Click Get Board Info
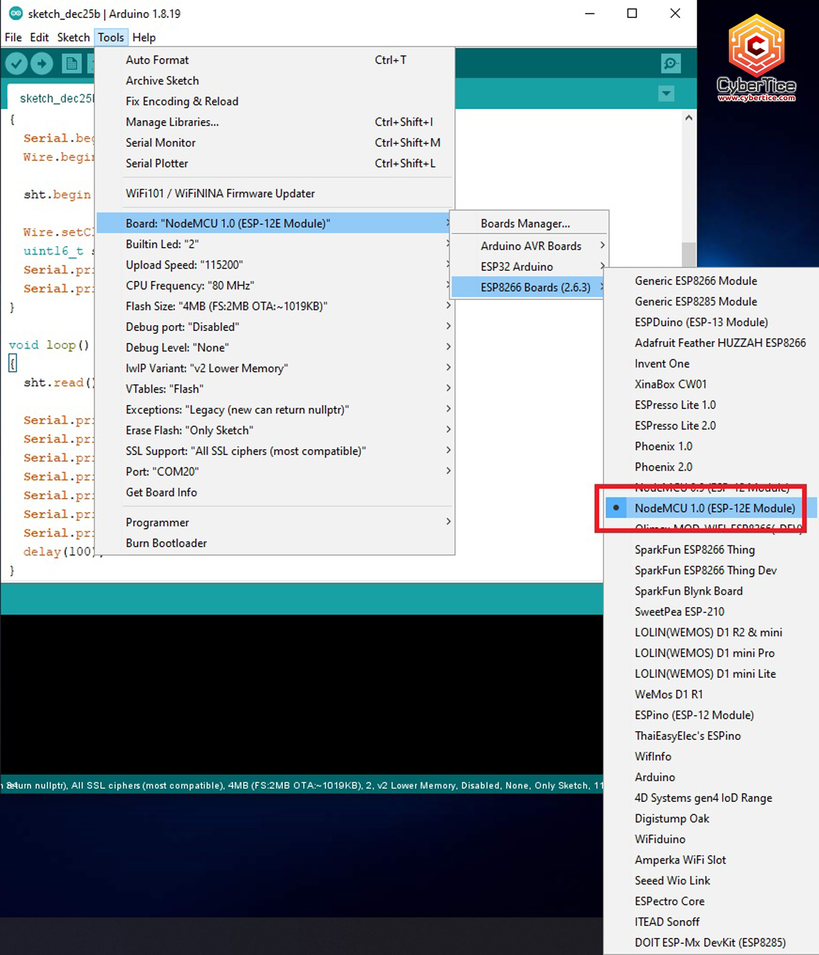Image resolution: width=819 pixels, height=955 pixels. [161, 492]
